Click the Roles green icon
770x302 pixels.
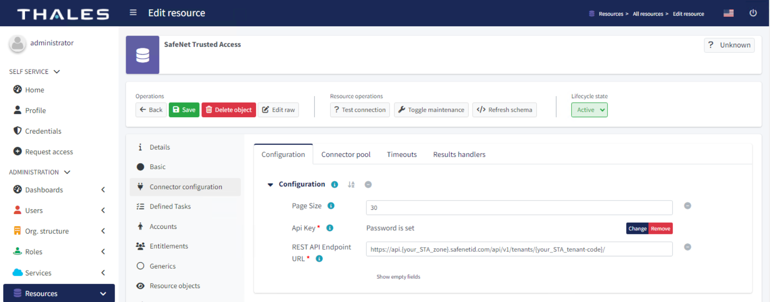(17, 251)
